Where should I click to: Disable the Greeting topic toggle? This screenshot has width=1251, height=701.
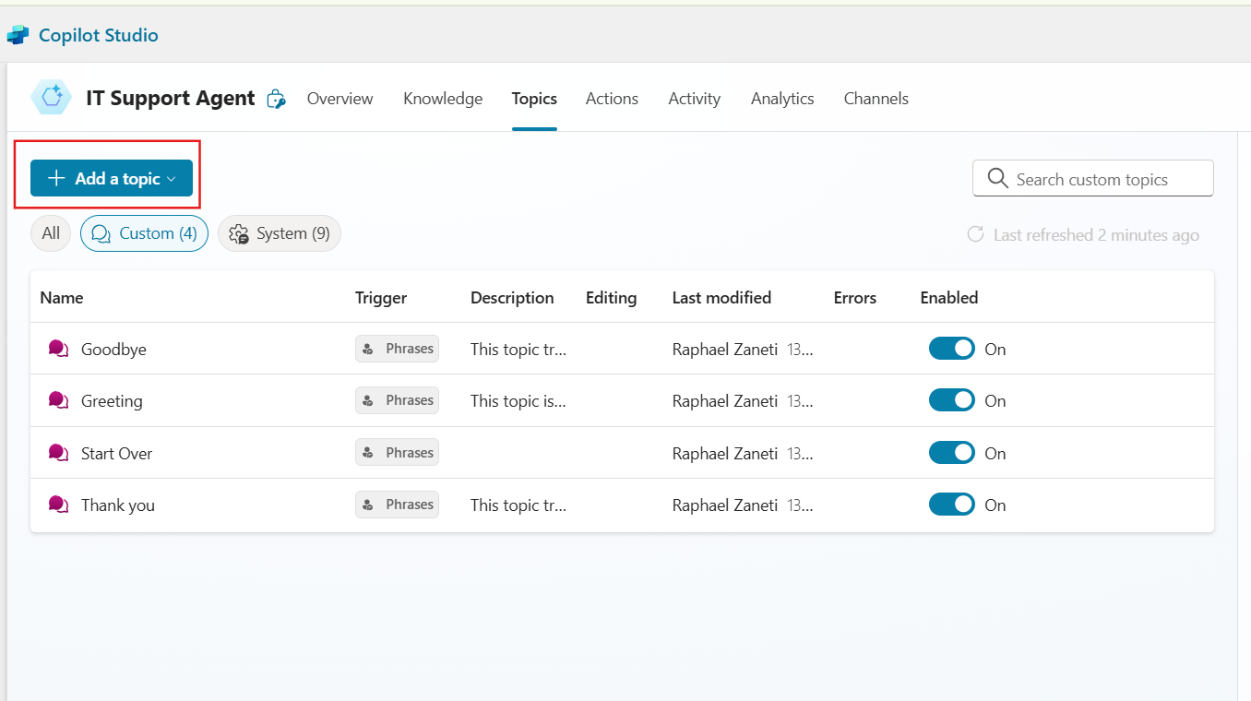click(952, 400)
